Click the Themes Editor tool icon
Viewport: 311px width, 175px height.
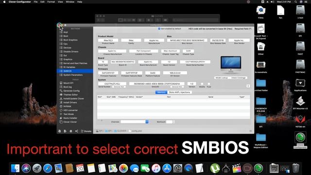click(x=61, y=95)
